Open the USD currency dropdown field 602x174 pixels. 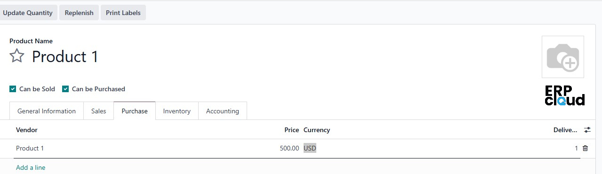click(310, 148)
